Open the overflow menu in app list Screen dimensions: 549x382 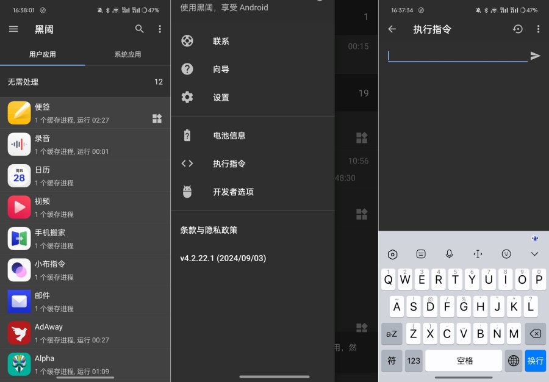160,29
